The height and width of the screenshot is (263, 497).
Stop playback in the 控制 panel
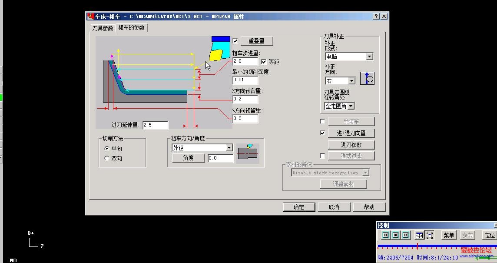395,235
